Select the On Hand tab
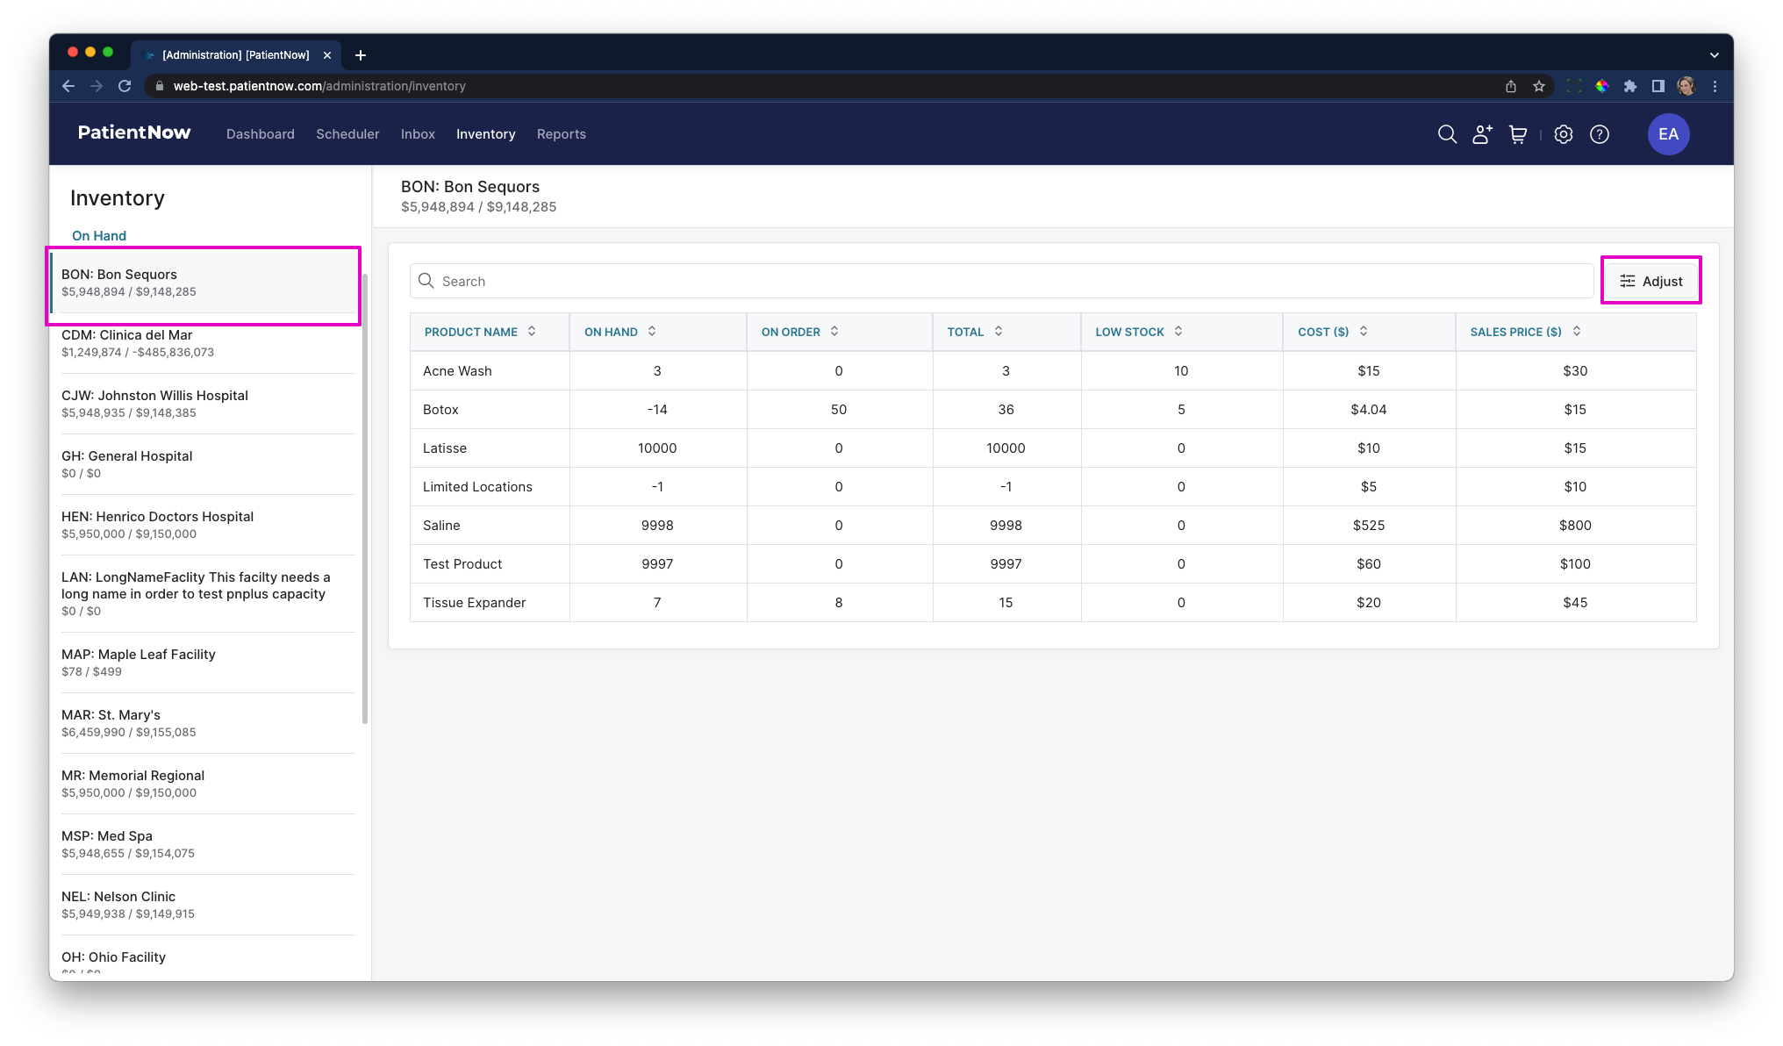Screen dimensions: 1783x1046 tap(99, 236)
